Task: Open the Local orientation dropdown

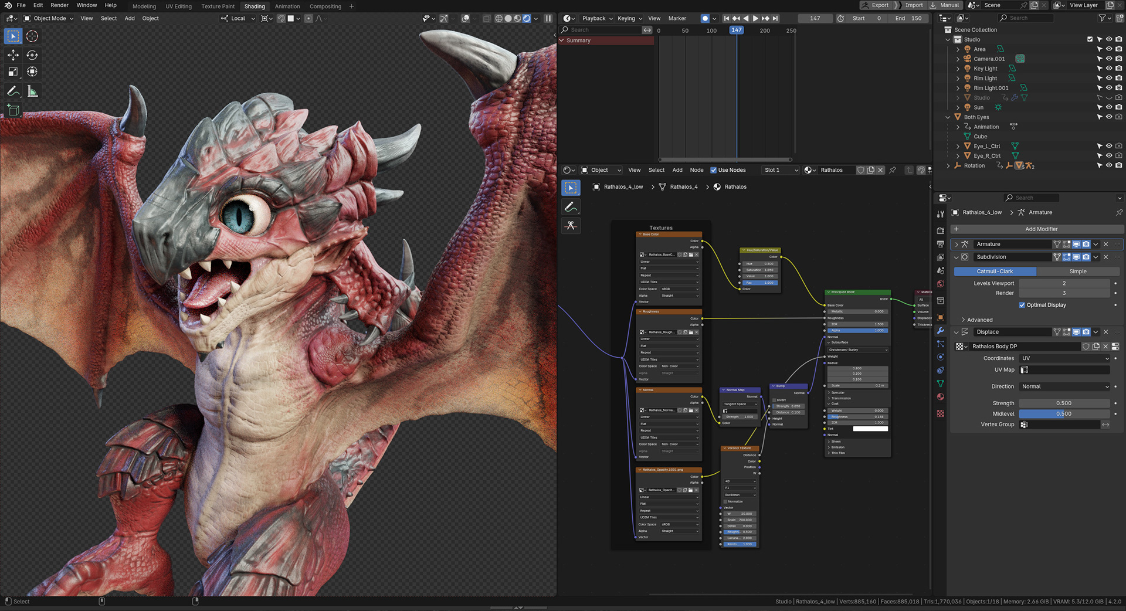Action: pos(239,19)
